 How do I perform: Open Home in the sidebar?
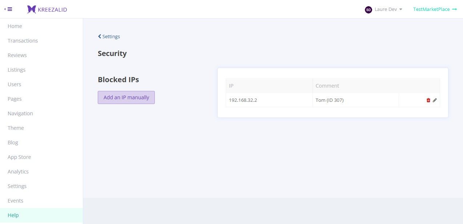[41, 26]
